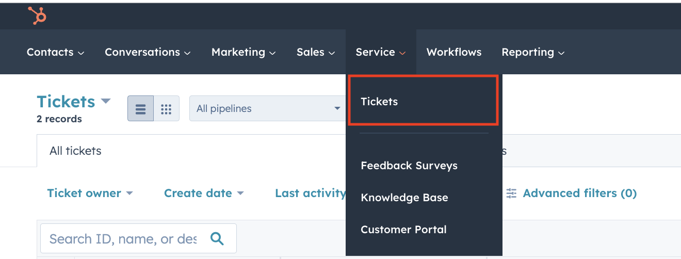This screenshot has height=259, width=681.
Task: Open the Conversations menu
Action: (148, 52)
